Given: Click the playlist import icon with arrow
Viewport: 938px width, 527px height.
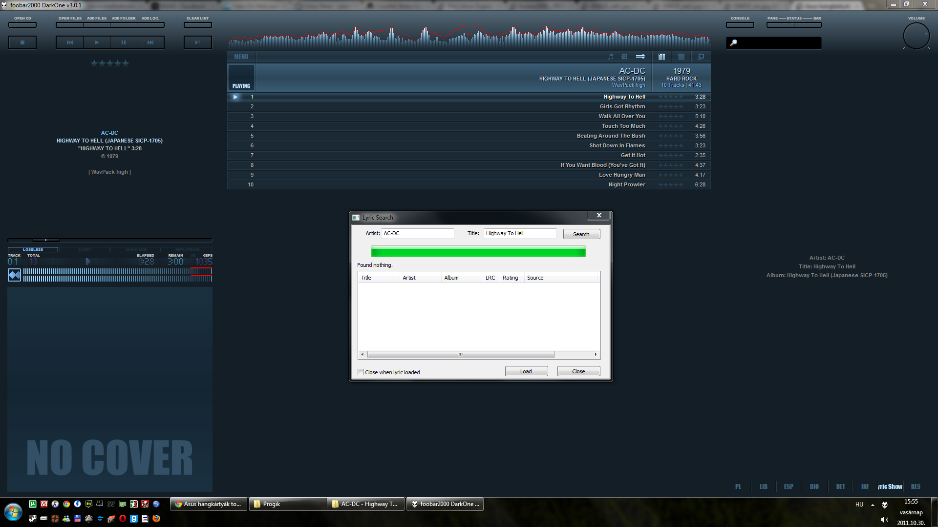Looking at the screenshot, I should (x=624, y=57).
